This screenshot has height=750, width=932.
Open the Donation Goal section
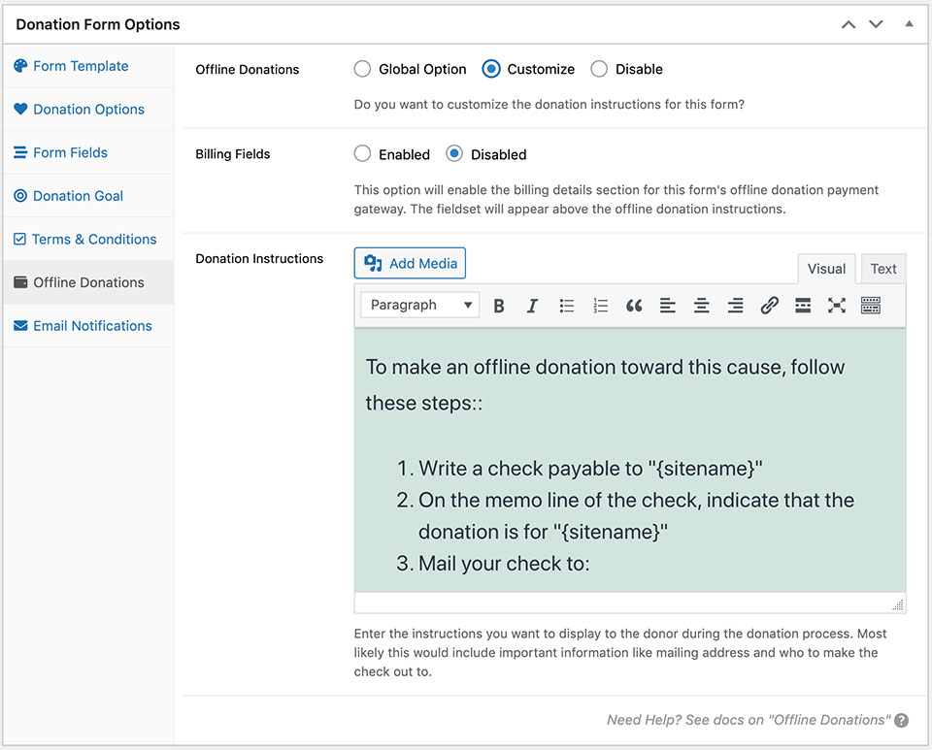pos(88,196)
